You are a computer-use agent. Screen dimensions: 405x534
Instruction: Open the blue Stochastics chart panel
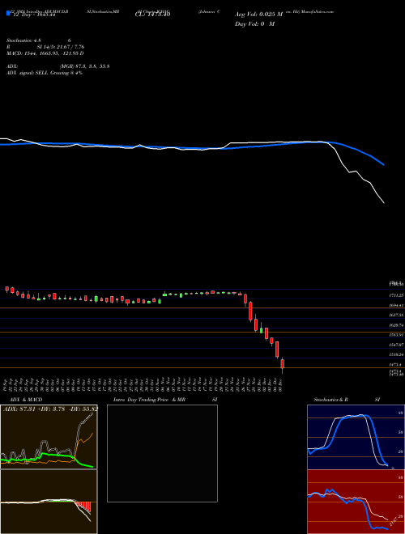tap(356, 437)
